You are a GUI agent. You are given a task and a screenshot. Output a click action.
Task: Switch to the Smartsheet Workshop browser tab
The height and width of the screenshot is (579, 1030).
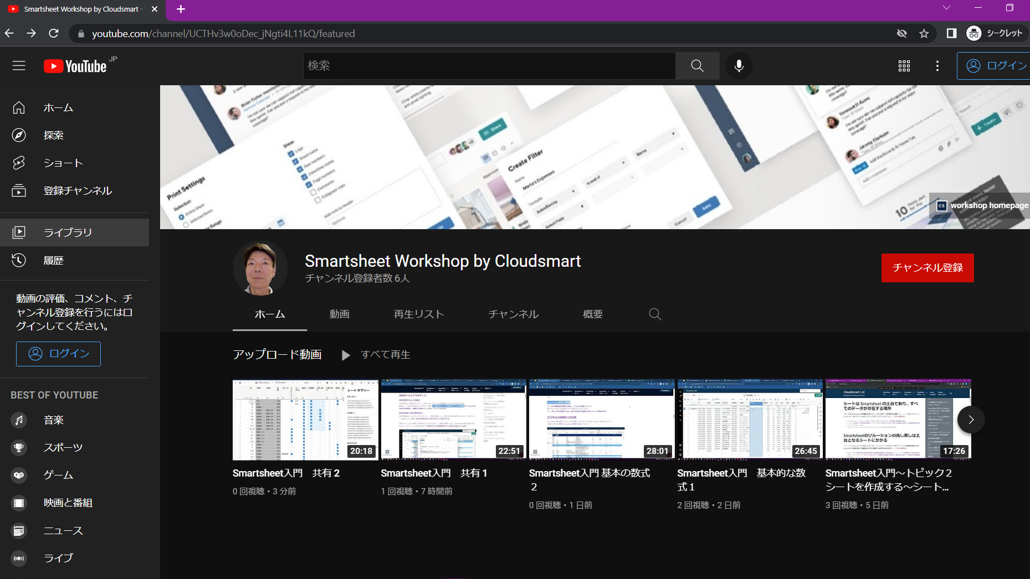(83, 9)
